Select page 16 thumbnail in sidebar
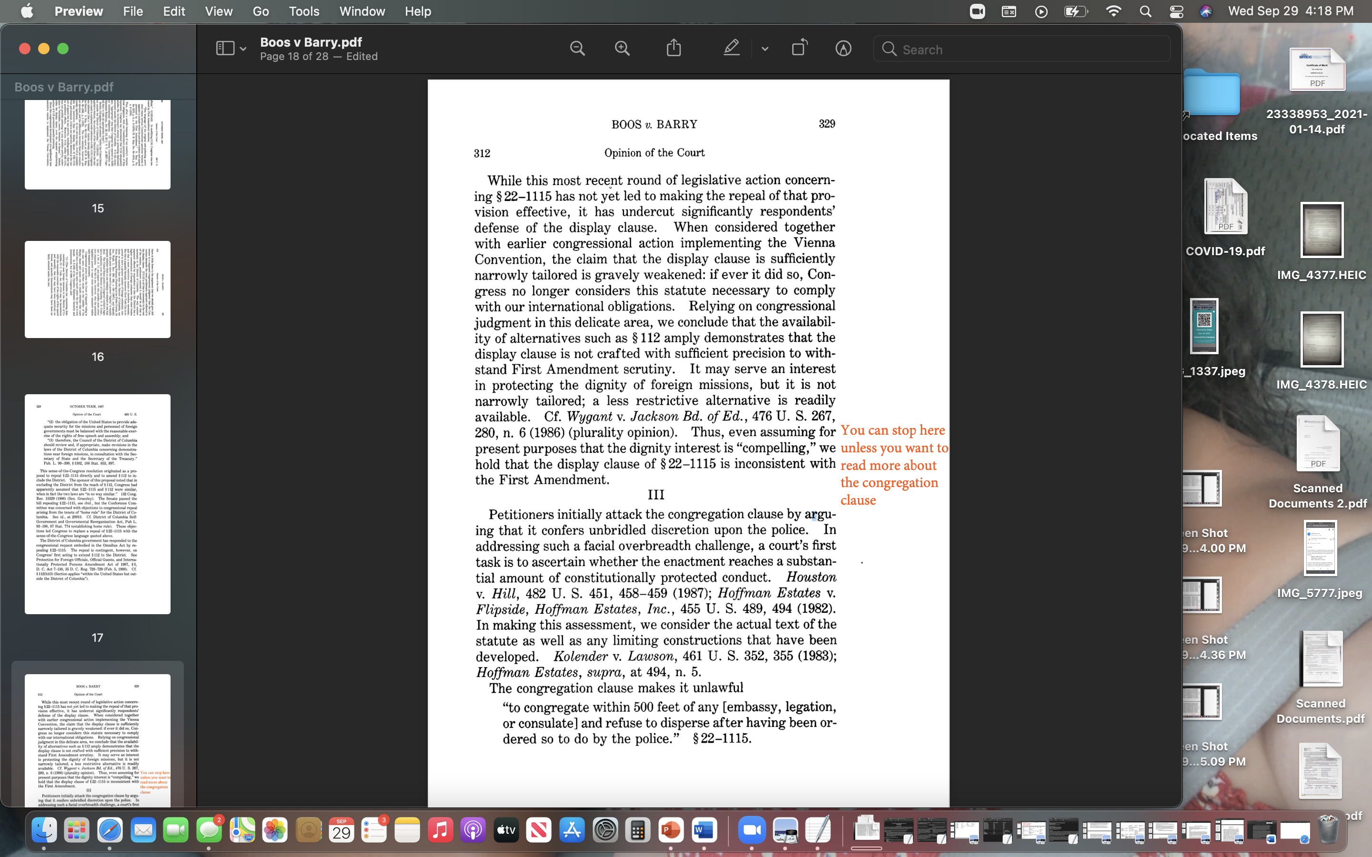1372x857 pixels. click(98, 289)
